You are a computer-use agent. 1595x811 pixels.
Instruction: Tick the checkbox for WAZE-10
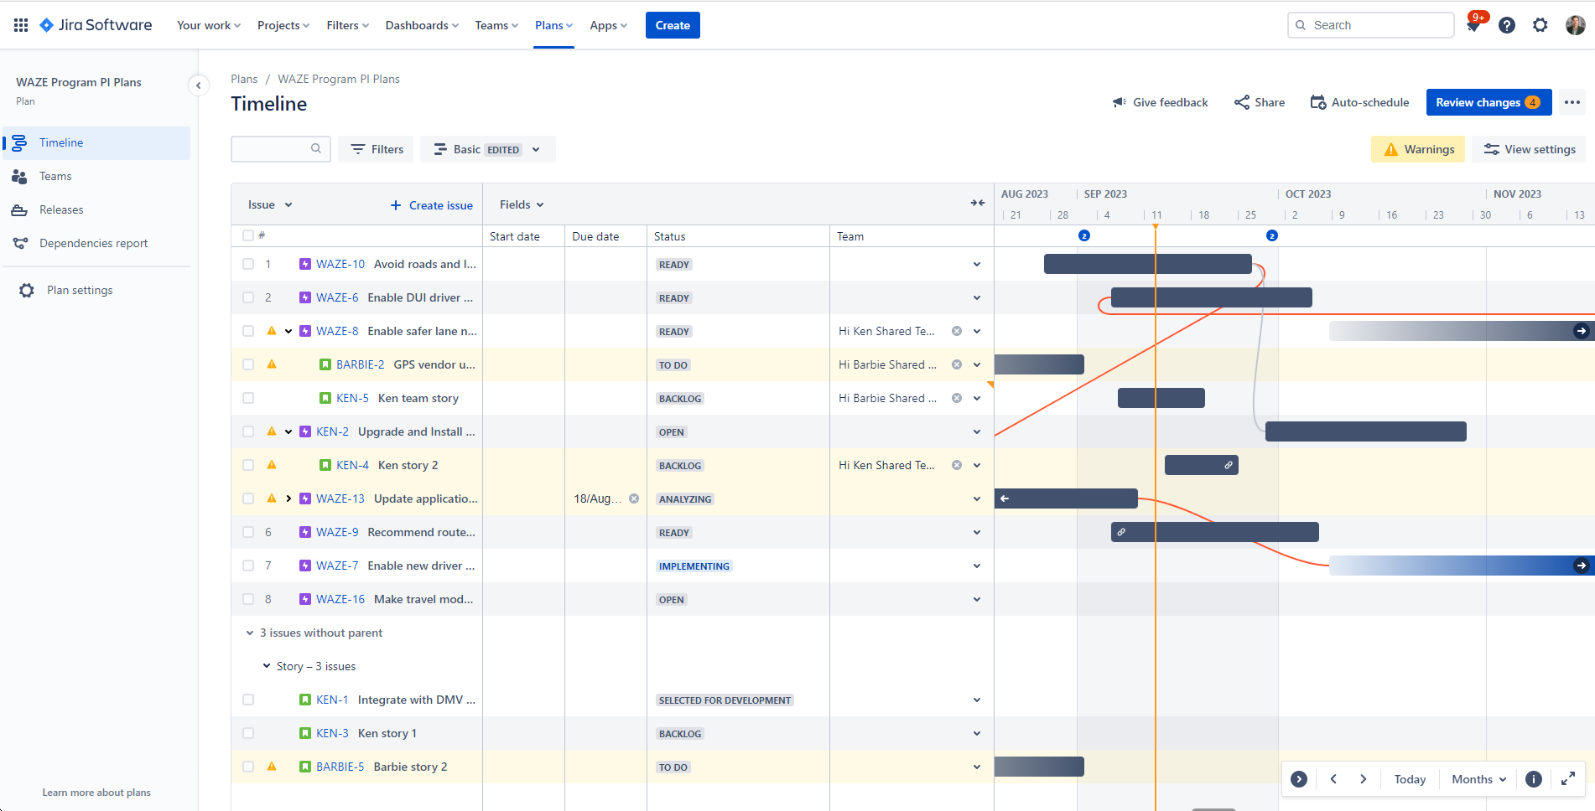pos(248,264)
